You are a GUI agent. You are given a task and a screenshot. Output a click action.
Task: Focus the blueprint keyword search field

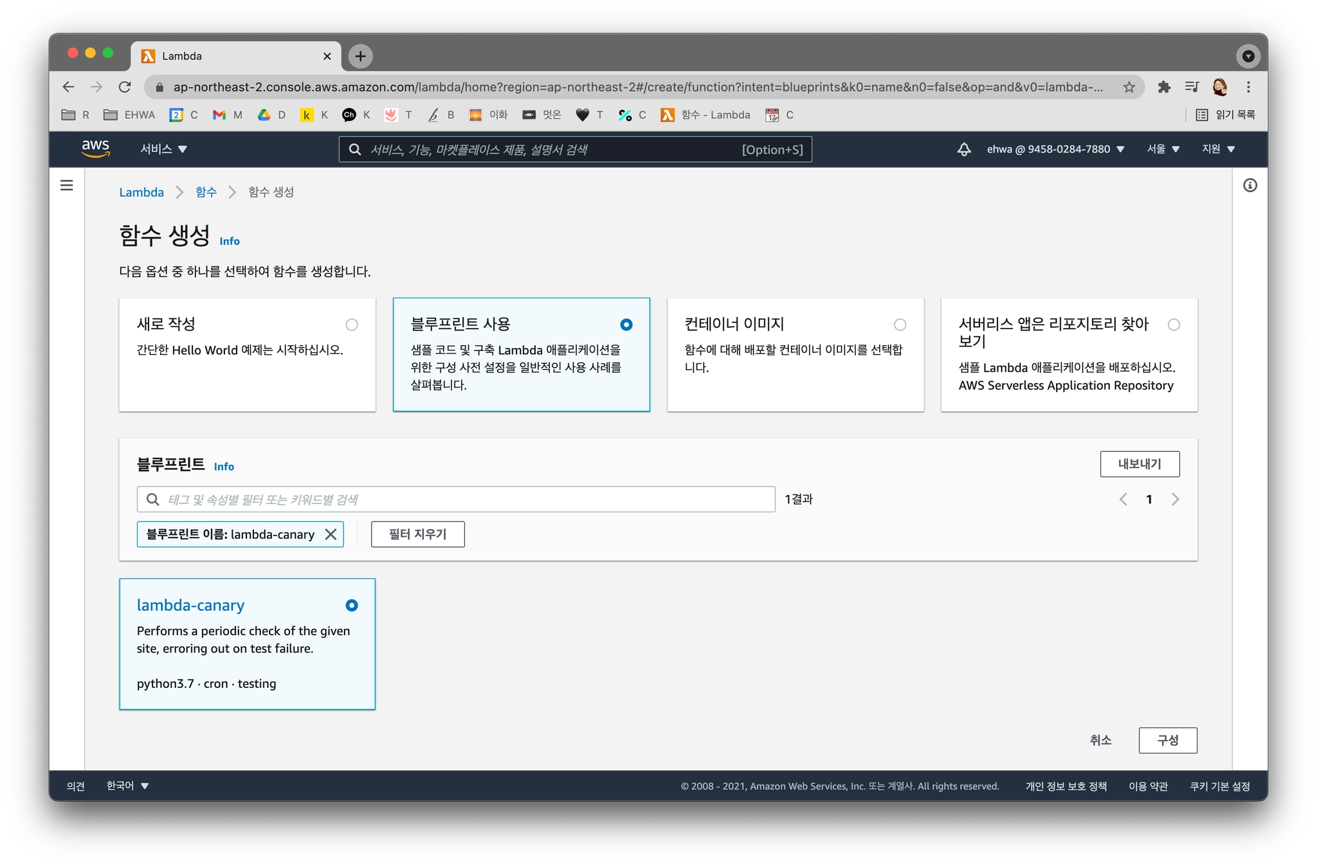coord(463,500)
